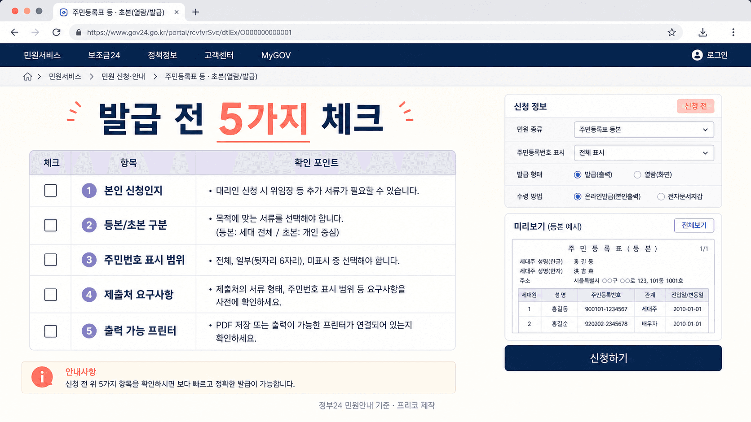Click the 신청 정보 panel title
Image resolution: width=751 pixels, height=422 pixels.
click(x=530, y=107)
